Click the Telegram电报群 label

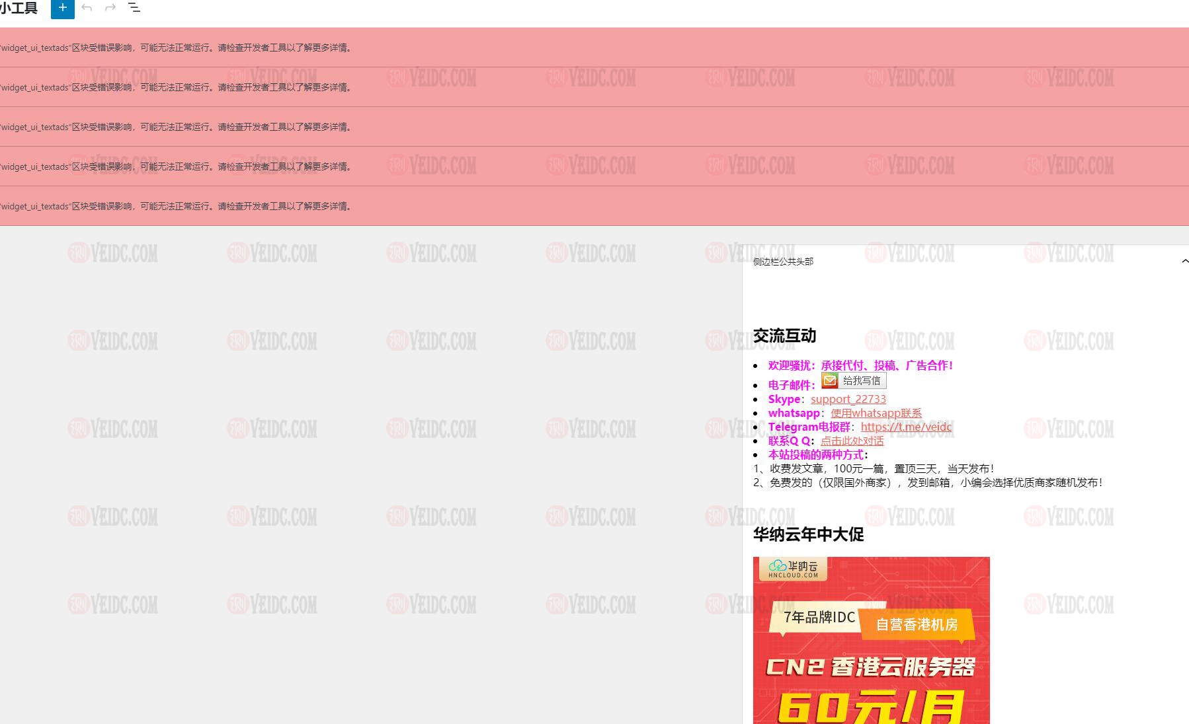(x=809, y=427)
